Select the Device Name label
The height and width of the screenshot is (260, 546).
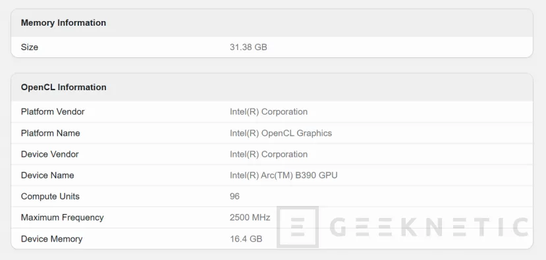pyautogui.click(x=47, y=175)
